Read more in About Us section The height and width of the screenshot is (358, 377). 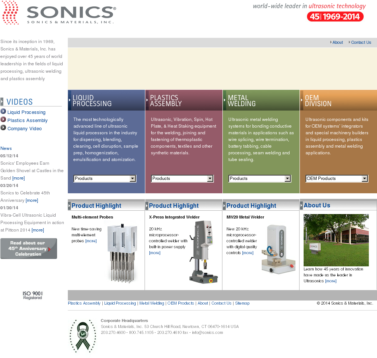[x=331, y=281]
